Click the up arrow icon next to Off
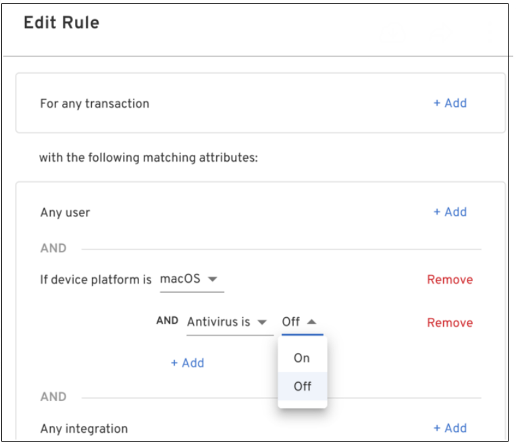 (x=311, y=322)
